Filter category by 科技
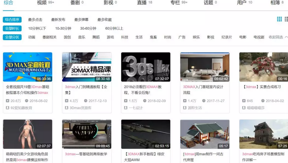This screenshot has height=163, width=288. (125, 37)
